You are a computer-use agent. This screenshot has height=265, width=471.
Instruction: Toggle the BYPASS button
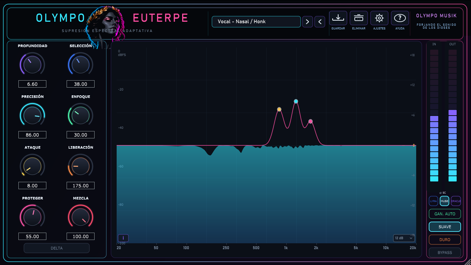(x=445, y=252)
